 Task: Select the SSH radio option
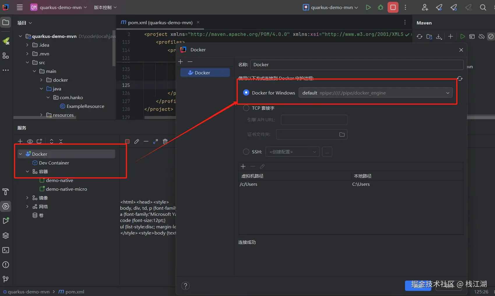click(x=246, y=152)
